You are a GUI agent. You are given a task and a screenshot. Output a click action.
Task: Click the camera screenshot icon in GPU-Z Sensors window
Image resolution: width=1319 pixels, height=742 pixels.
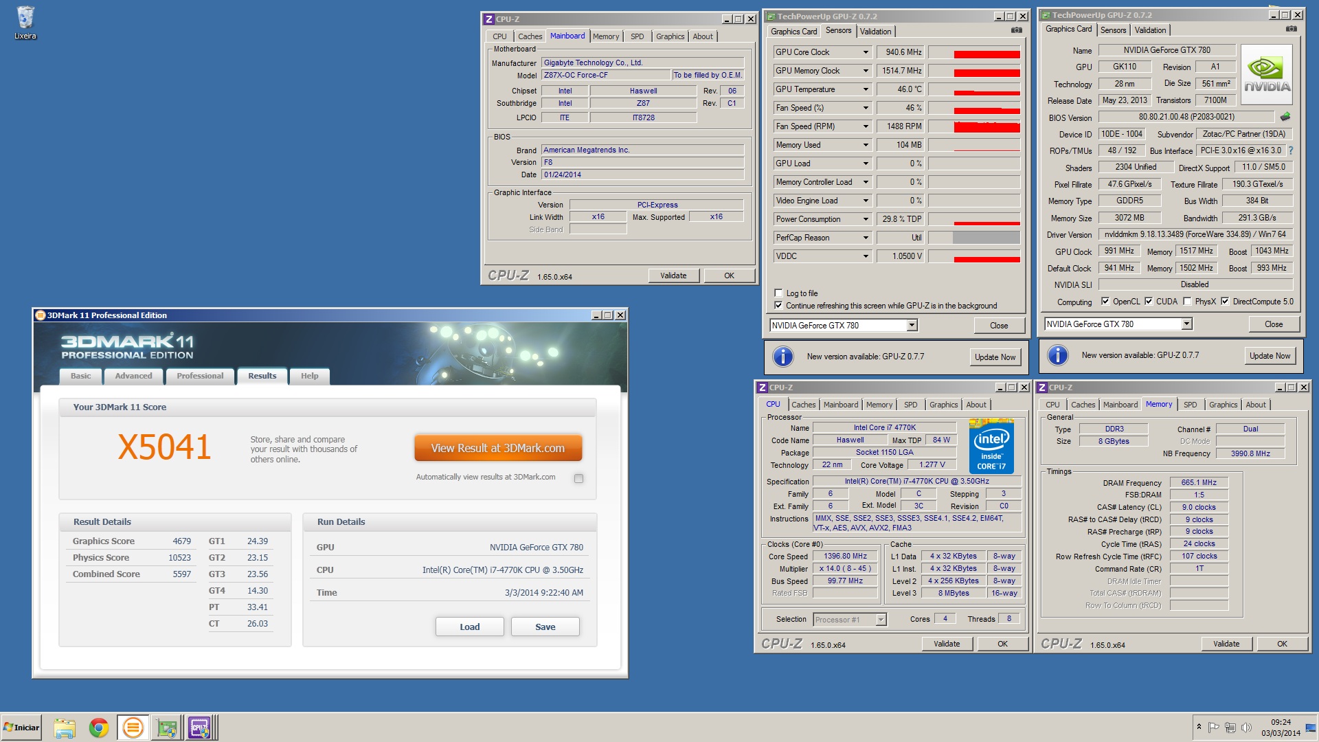pos(1017,30)
